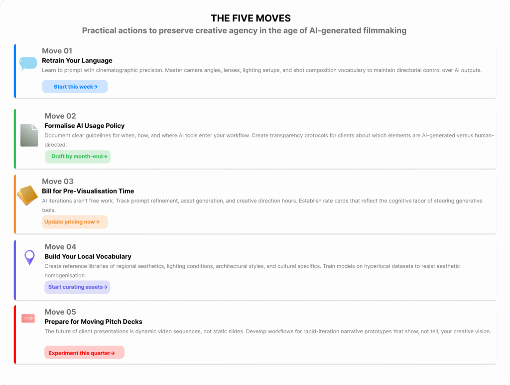The height and width of the screenshot is (385, 510).
Task: Click the Start curating assets button
Action: click(77, 287)
